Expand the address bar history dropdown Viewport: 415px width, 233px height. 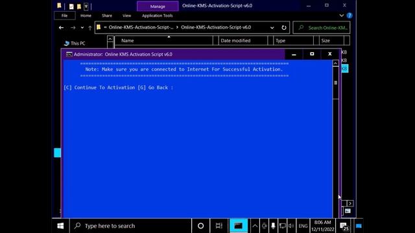pos(272,27)
